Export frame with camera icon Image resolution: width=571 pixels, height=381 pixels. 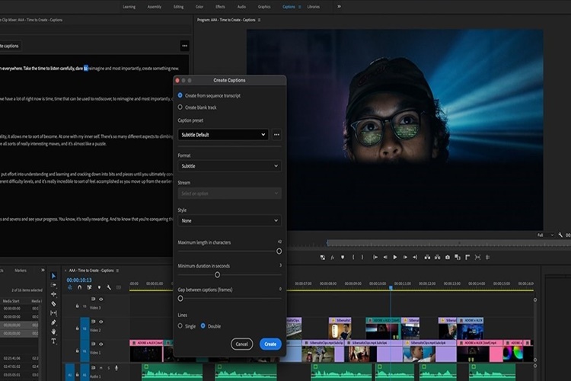448,257
